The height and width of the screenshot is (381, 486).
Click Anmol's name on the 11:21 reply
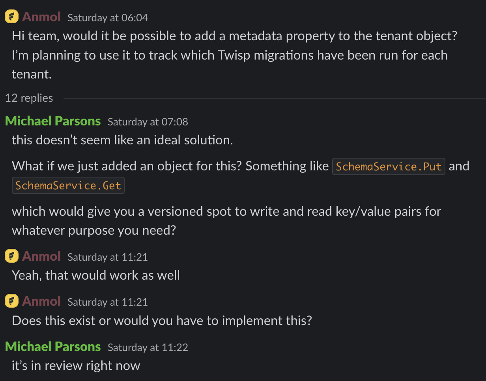(x=41, y=256)
